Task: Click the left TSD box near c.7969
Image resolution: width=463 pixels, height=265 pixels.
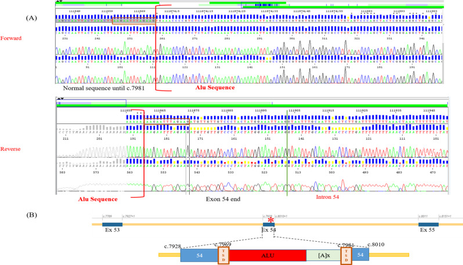Action: 223,255
